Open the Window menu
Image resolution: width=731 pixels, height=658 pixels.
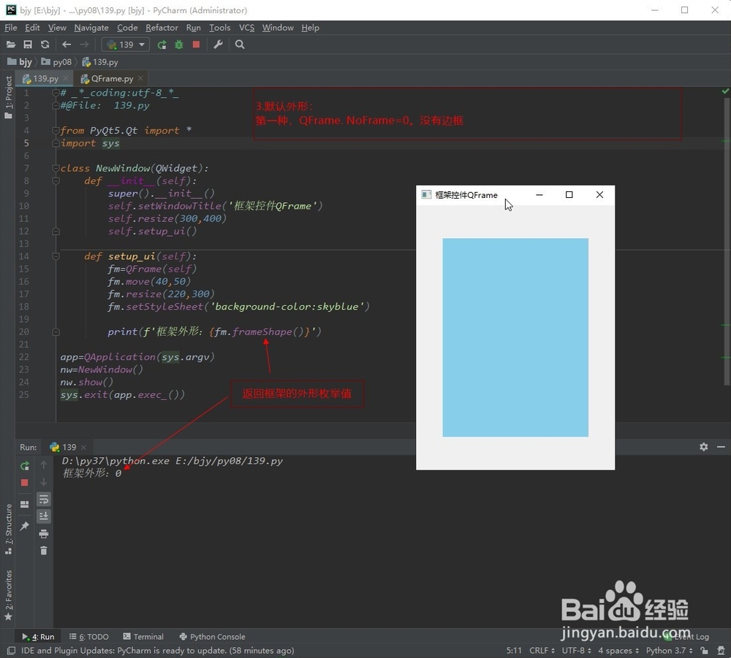(x=277, y=28)
